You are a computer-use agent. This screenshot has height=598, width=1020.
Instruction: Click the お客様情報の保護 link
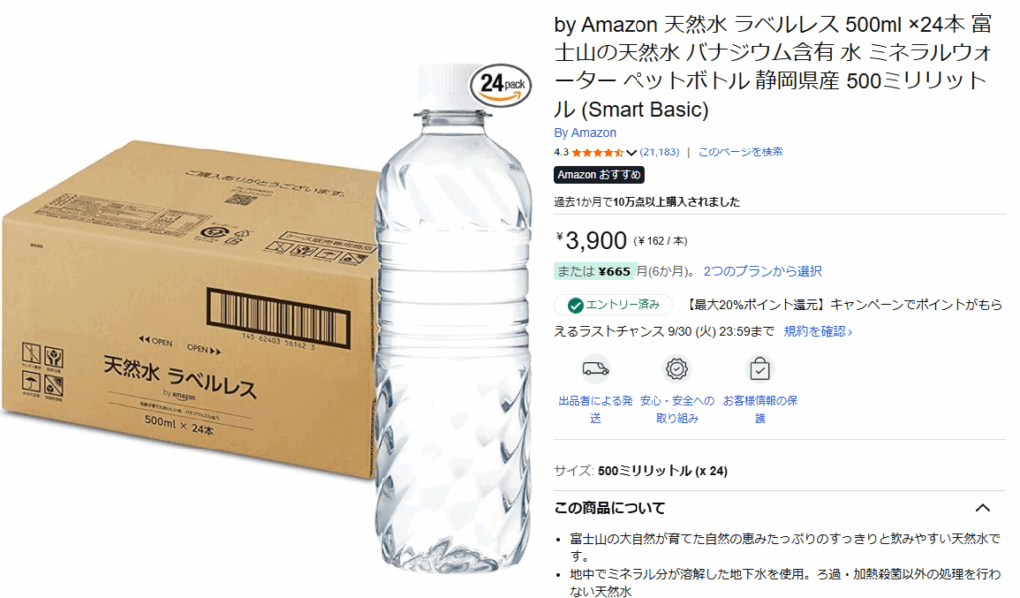[760, 409]
